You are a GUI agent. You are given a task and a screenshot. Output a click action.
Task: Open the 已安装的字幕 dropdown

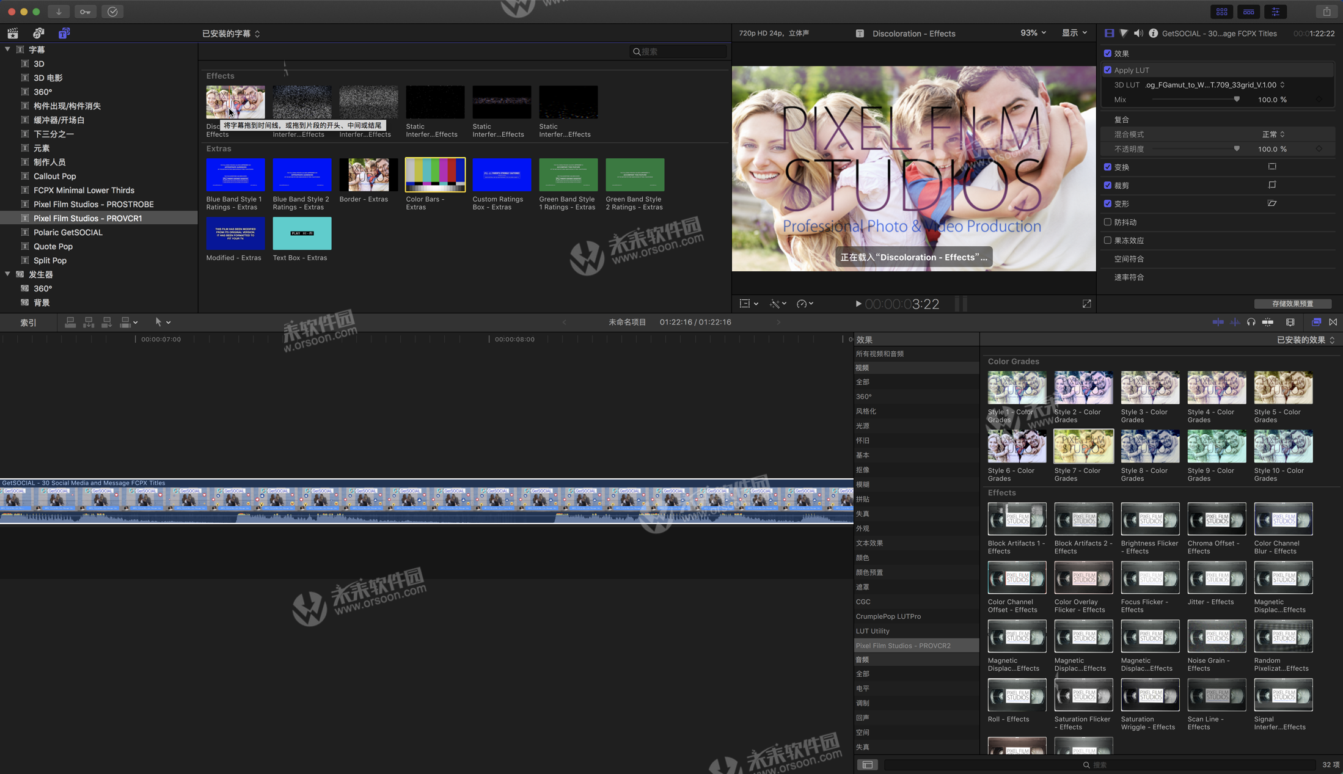point(231,34)
